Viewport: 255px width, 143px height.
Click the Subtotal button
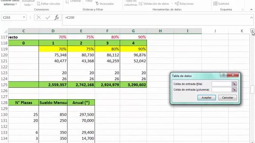click(x=221, y=4)
